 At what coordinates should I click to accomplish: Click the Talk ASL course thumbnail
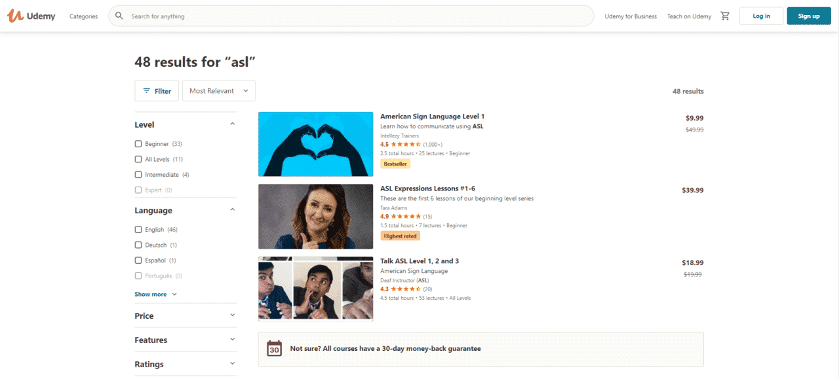(x=316, y=289)
